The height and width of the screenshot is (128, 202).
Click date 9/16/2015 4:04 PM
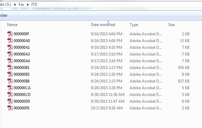[106, 34]
